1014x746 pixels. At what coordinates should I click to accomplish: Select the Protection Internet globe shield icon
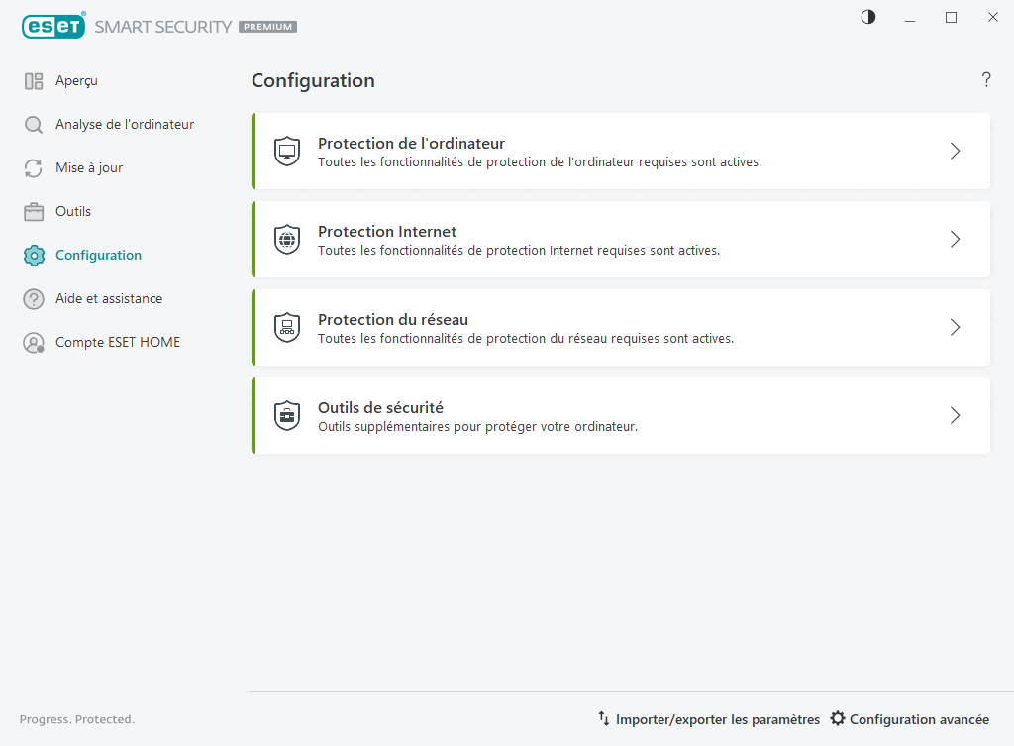[287, 239]
